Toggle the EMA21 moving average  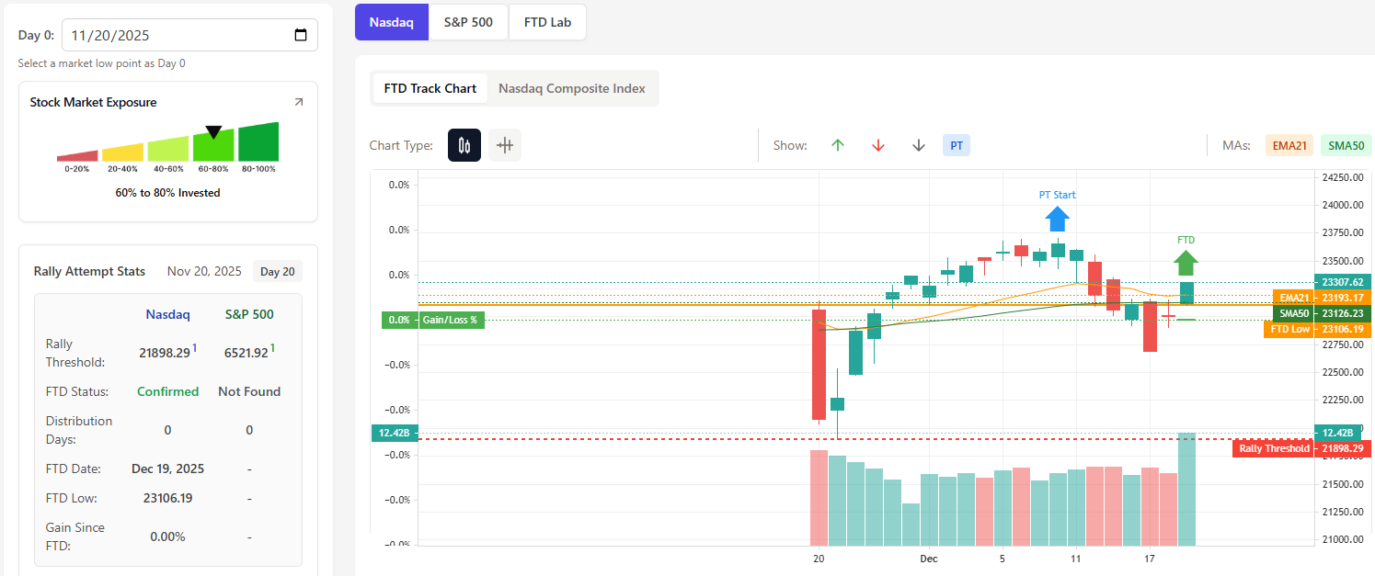point(1289,145)
